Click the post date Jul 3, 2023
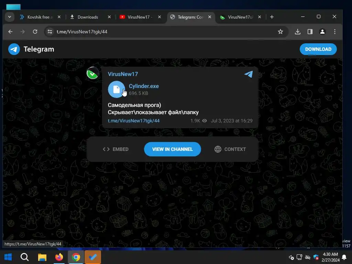352x264 pixels. (x=231, y=121)
